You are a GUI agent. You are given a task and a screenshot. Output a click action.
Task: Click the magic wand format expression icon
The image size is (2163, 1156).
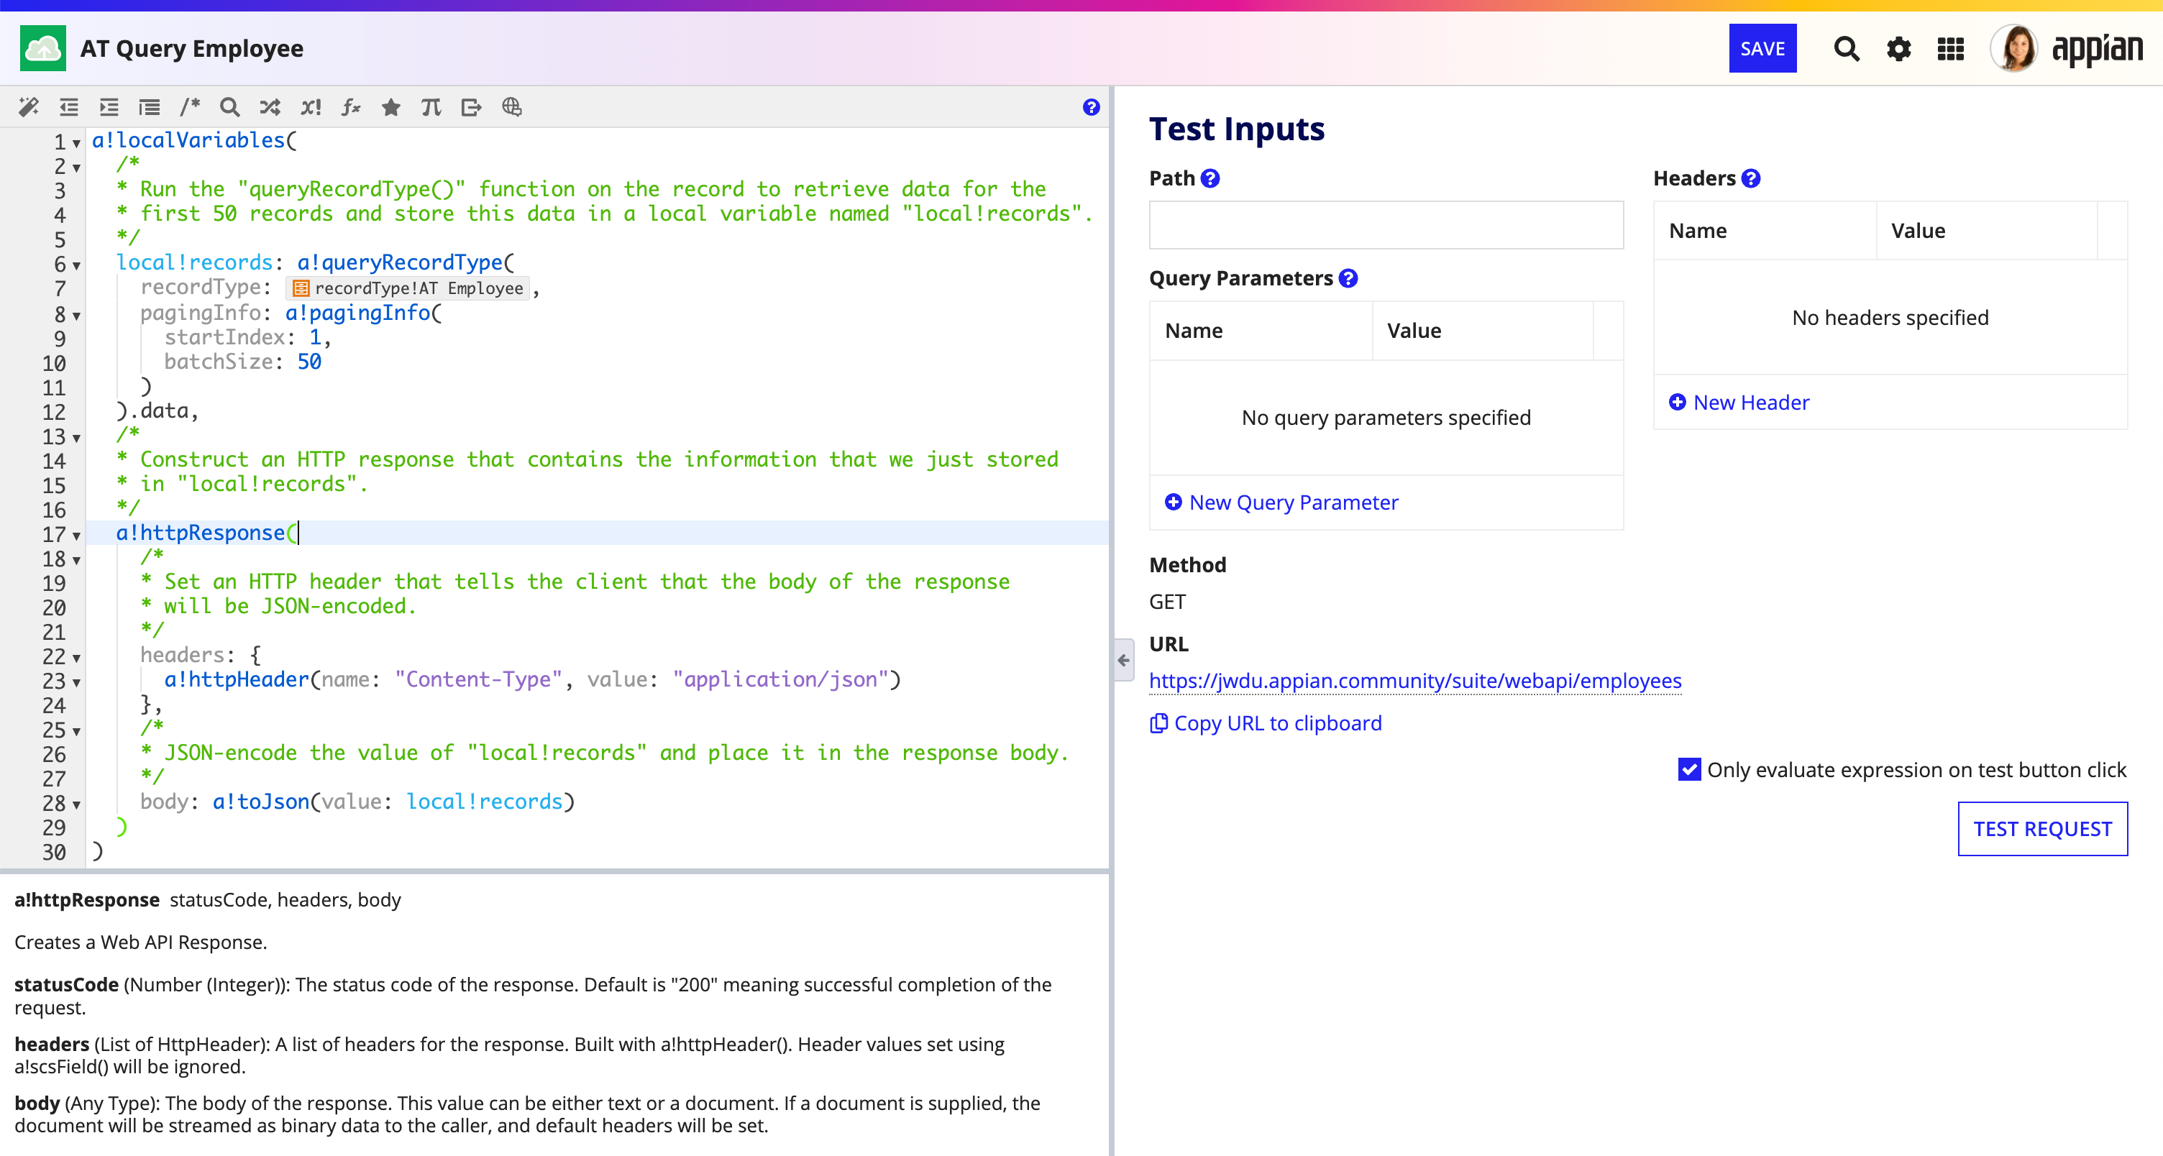coord(29,106)
